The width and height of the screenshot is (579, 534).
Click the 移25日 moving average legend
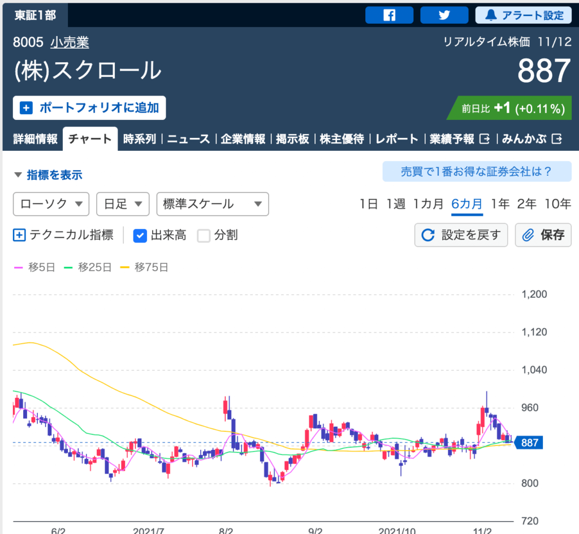point(88,267)
